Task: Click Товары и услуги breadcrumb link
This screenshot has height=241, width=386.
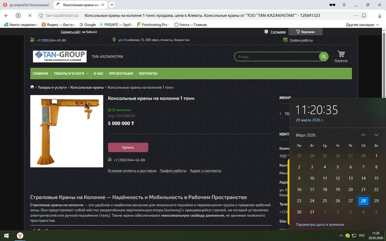Action: pos(52,88)
